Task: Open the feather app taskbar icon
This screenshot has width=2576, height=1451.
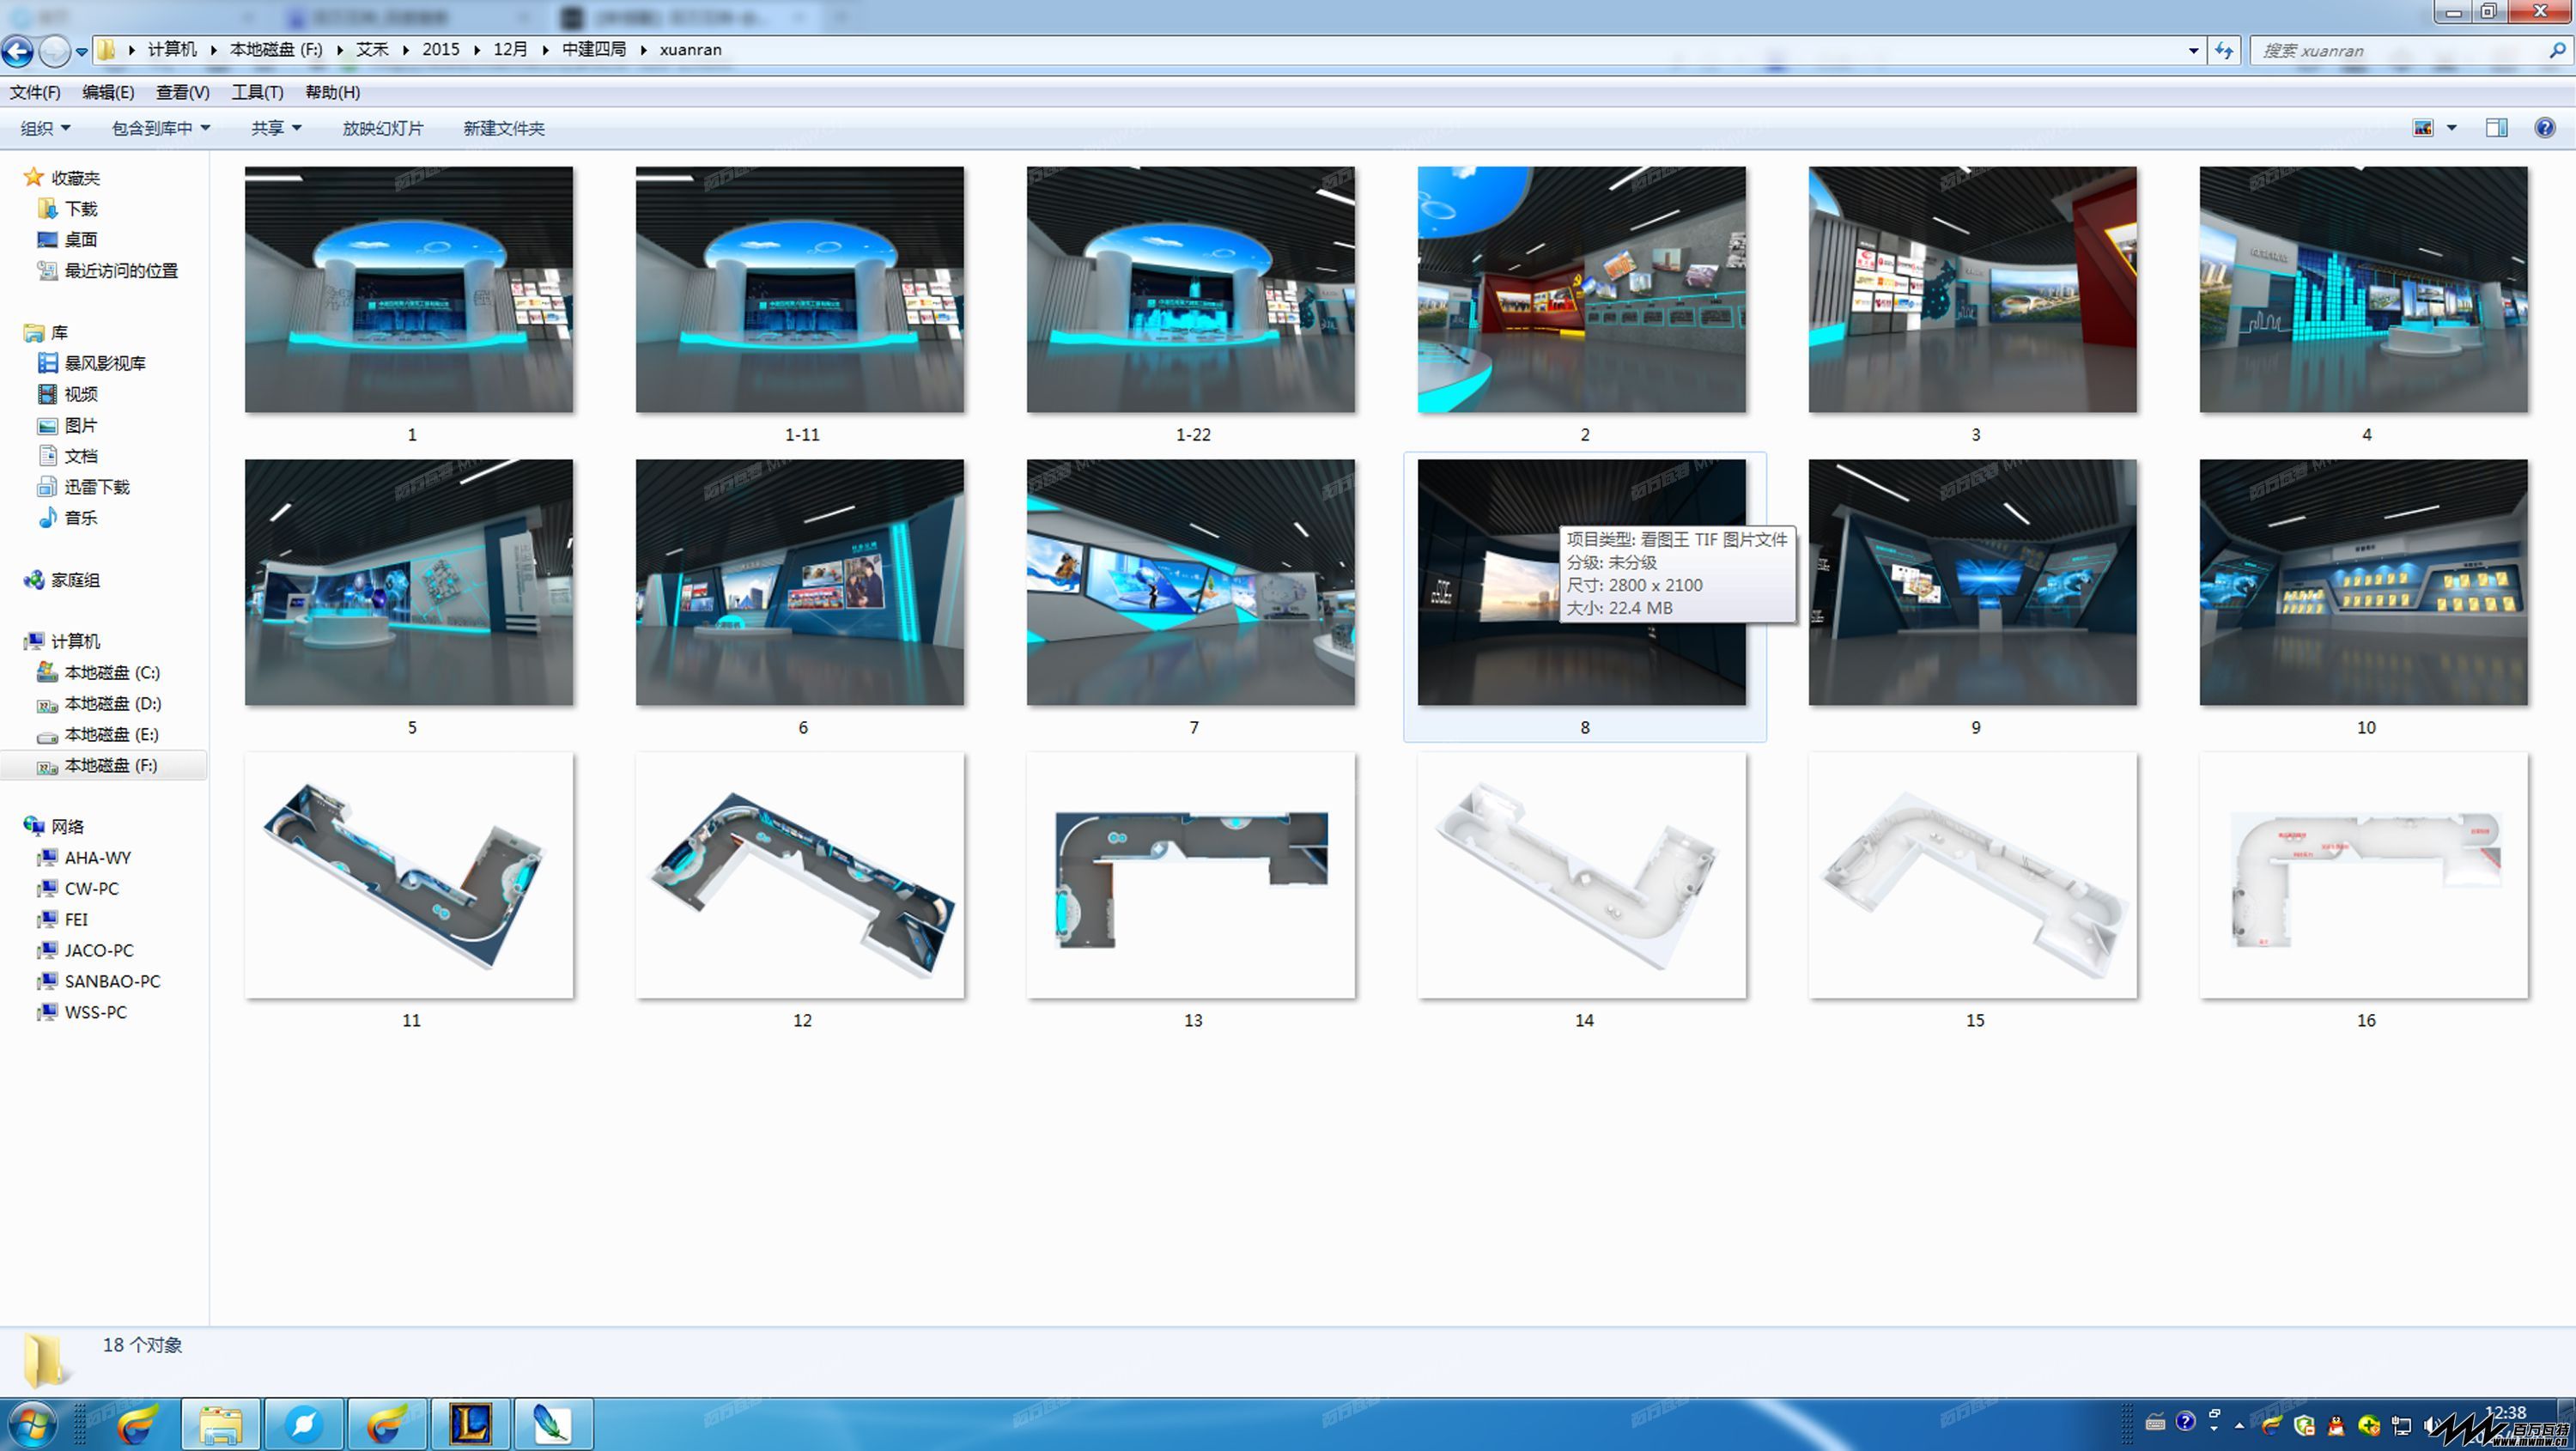Action: click(x=553, y=1424)
